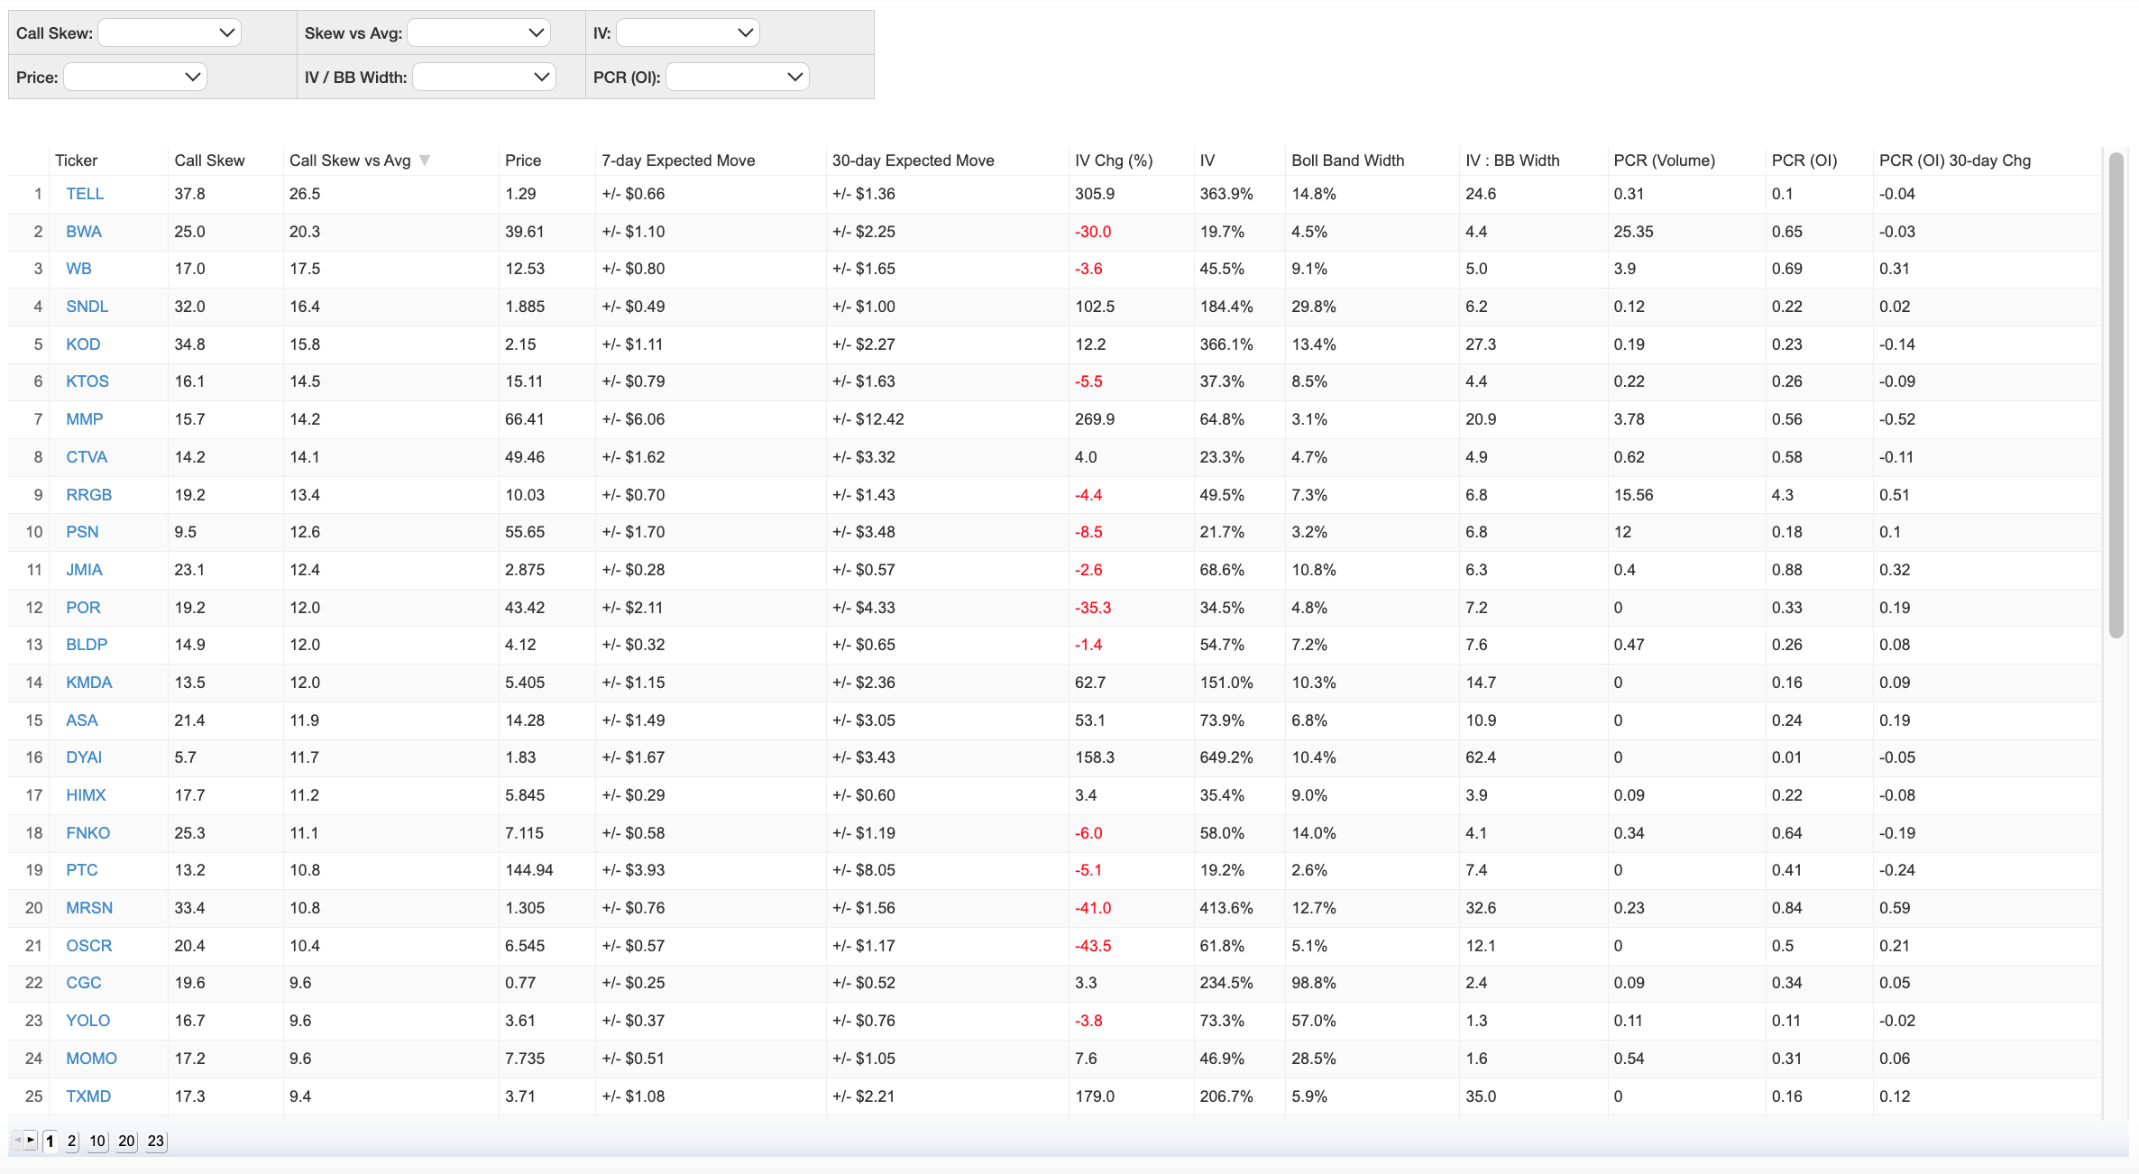Open the MMP ticker link
This screenshot has width=2139, height=1174.
pyautogui.click(x=85, y=419)
